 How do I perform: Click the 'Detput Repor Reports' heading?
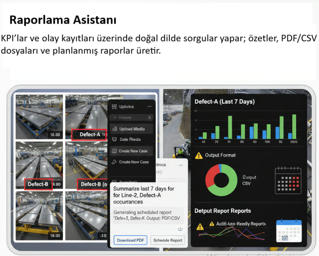pyautogui.click(x=223, y=211)
